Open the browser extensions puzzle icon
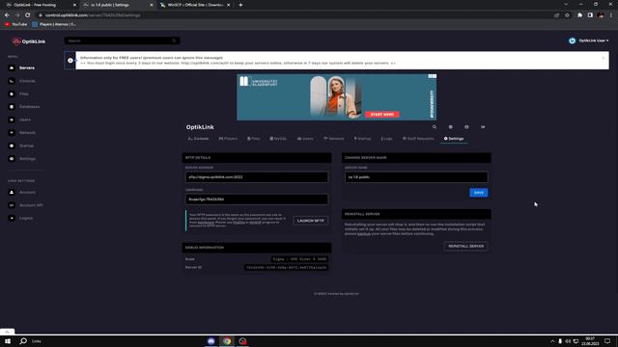The image size is (618, 347). click(x=579, y=15)
